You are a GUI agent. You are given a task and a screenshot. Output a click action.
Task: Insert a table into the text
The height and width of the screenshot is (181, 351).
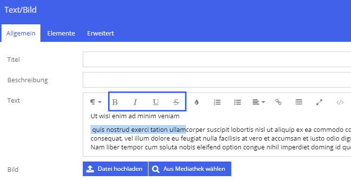pyautogui.click(x=299, y=102)
